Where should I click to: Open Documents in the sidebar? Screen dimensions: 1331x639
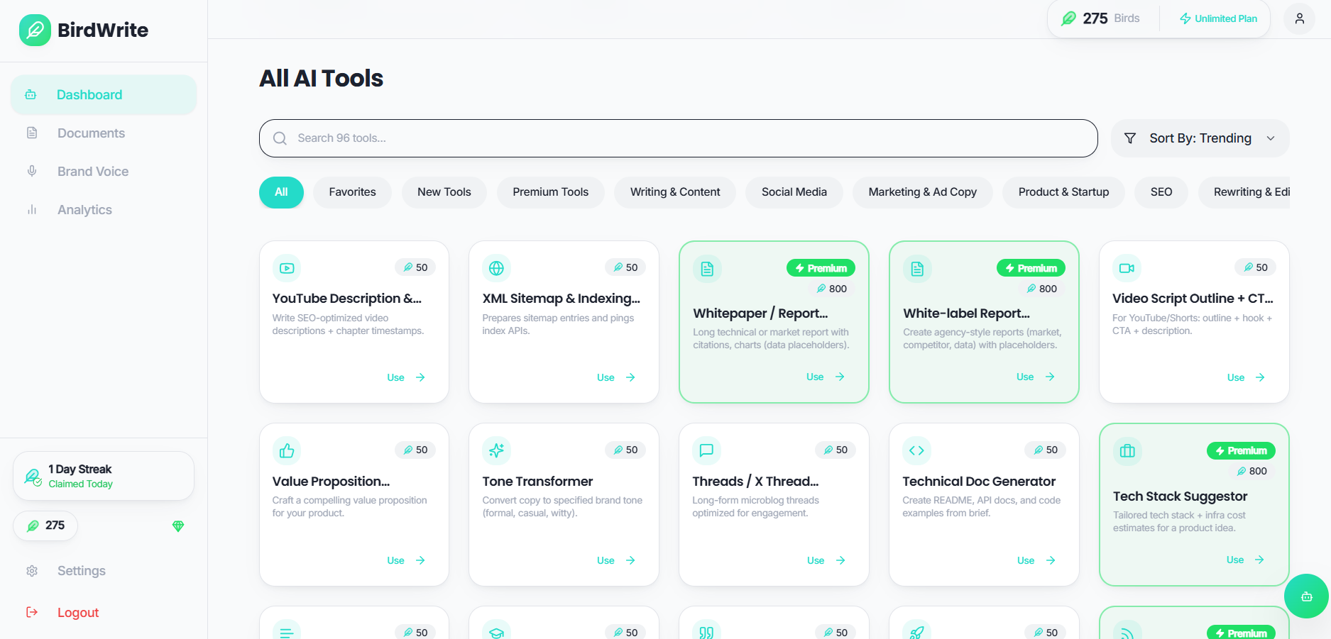[x=104, y=133]
